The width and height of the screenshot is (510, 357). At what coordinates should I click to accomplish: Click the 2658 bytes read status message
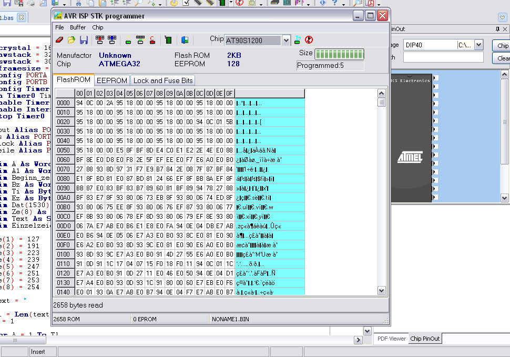(x=78, y=305)
